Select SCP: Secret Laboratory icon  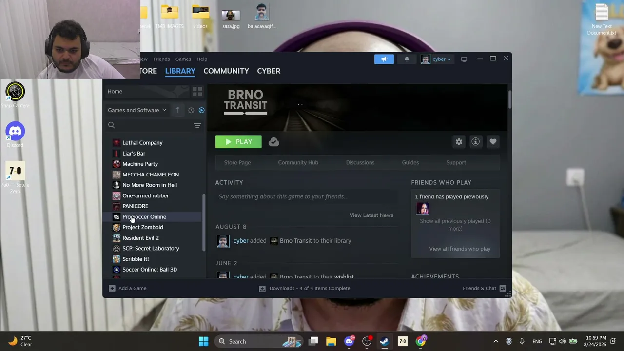point(116,248)
